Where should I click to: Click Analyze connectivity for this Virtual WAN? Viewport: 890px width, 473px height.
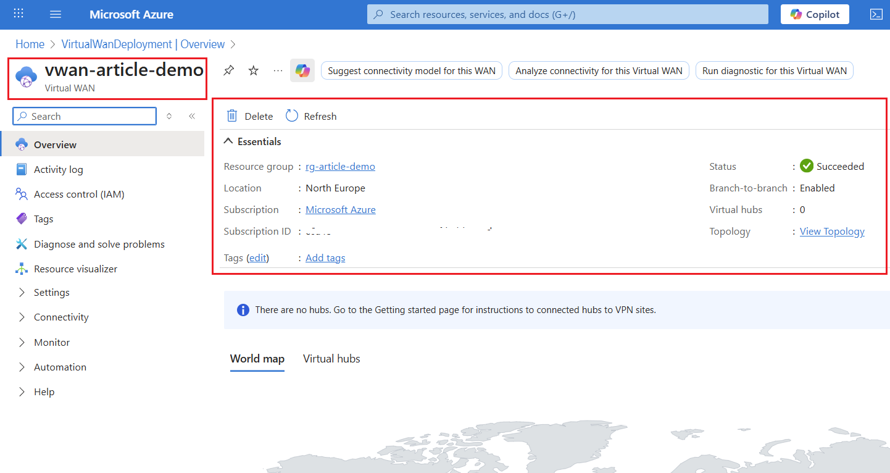[x=599, y=70]
